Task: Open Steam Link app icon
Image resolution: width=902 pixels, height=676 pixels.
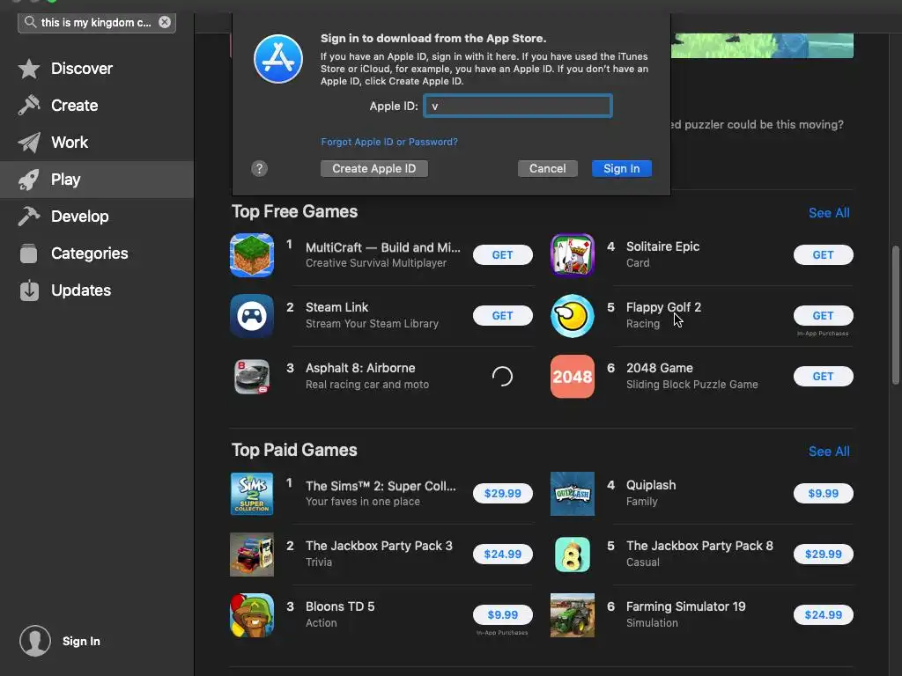Action: [252, 316]
